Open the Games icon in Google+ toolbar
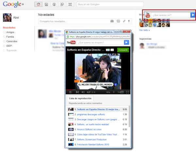 [x=70, y=5]
